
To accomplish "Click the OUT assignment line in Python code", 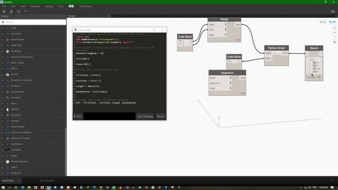I will 106,103.
